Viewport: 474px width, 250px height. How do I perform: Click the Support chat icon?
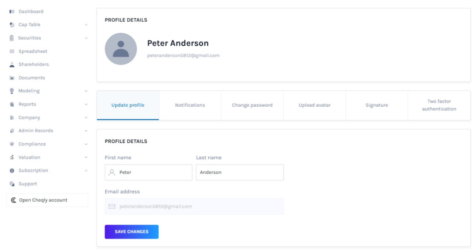(12, 184)
